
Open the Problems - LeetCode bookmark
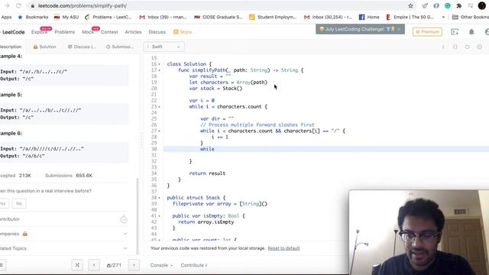(108, 17)
